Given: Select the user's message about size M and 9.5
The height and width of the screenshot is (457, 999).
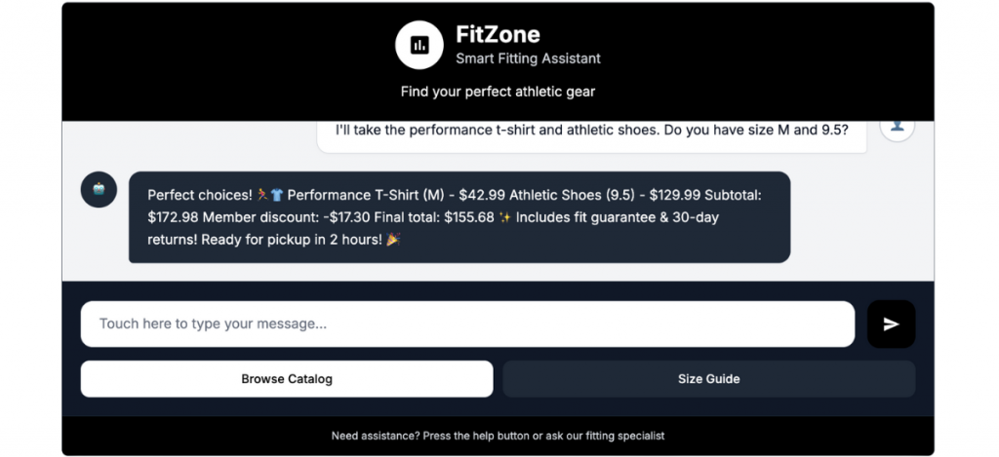Looking at the screenshot, I should (591, 130).
